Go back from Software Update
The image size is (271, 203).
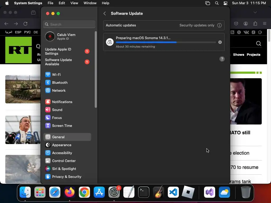click(x=105, y=13)
